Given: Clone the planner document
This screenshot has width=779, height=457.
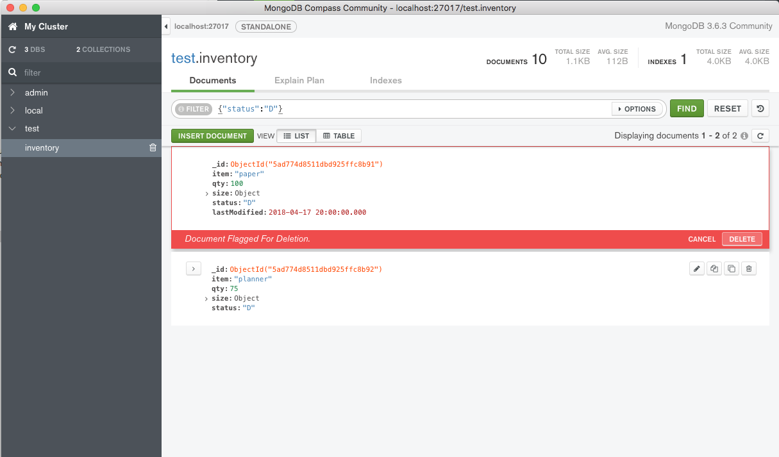Looking at the screenshot, I should coord(714,268).
